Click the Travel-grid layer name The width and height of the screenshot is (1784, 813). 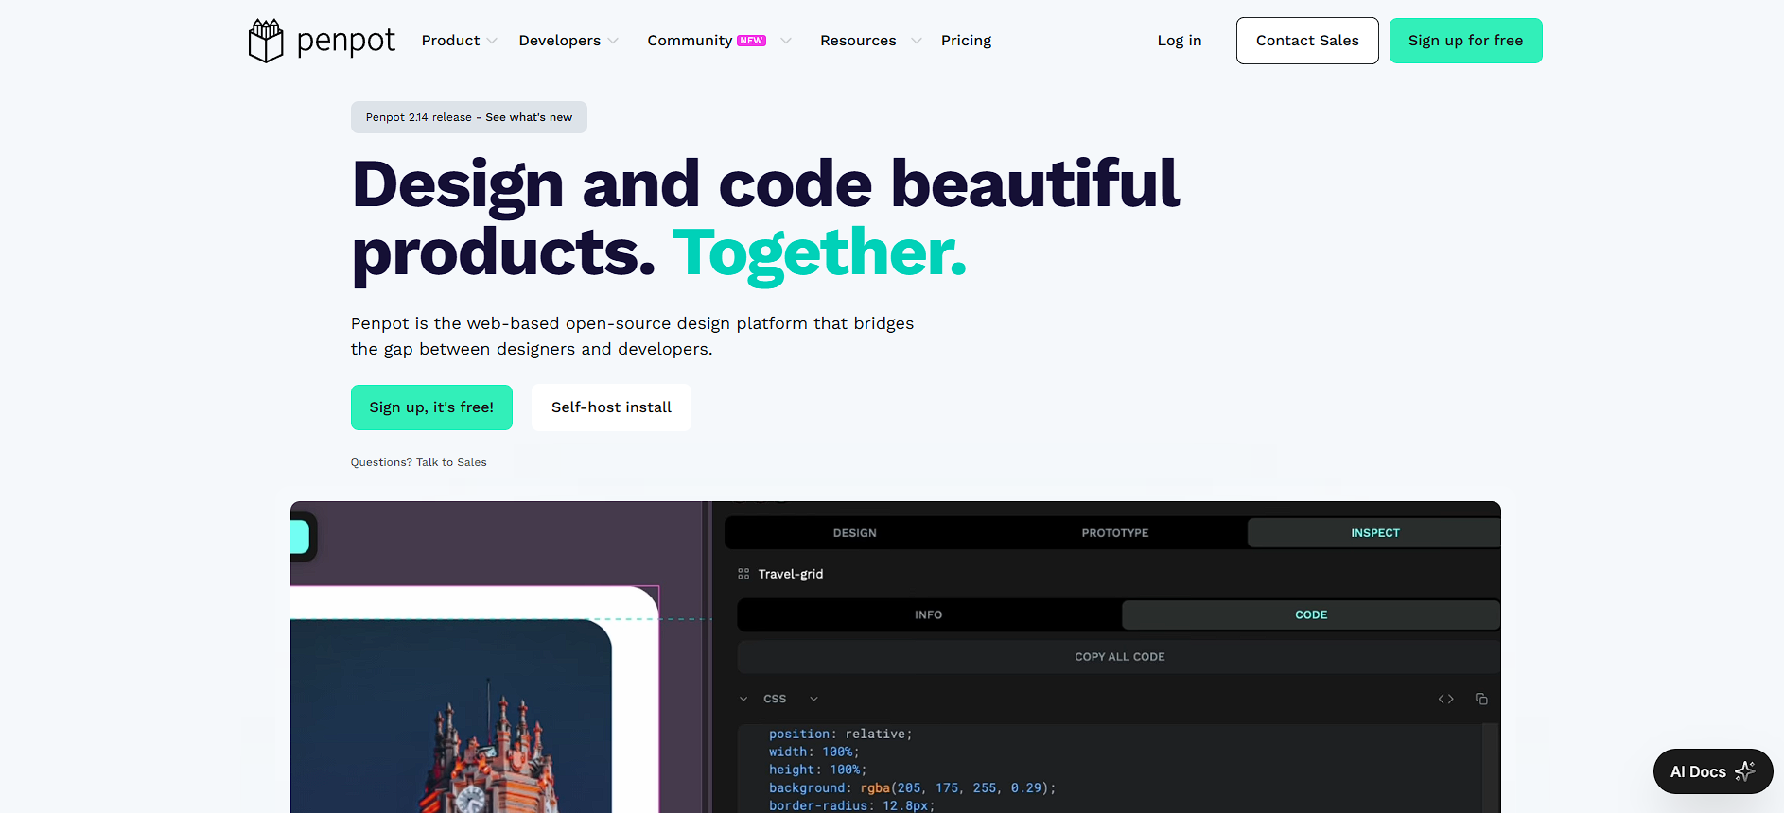pyautogui.click(x=791, y=574)
